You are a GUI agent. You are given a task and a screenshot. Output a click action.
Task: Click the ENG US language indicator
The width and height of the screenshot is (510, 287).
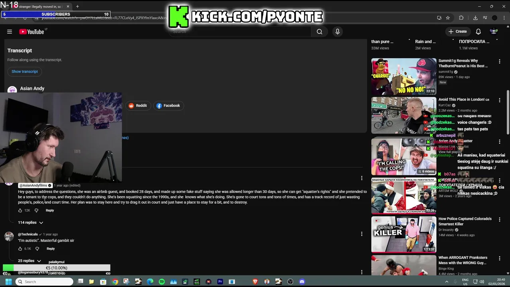click(465, 281)
